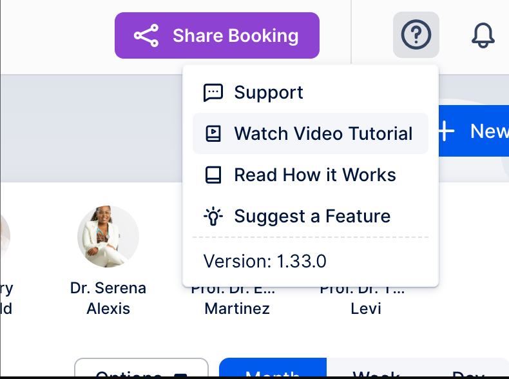Open the Options dropdown
509x379 pixels.
(x=141, y=369)
